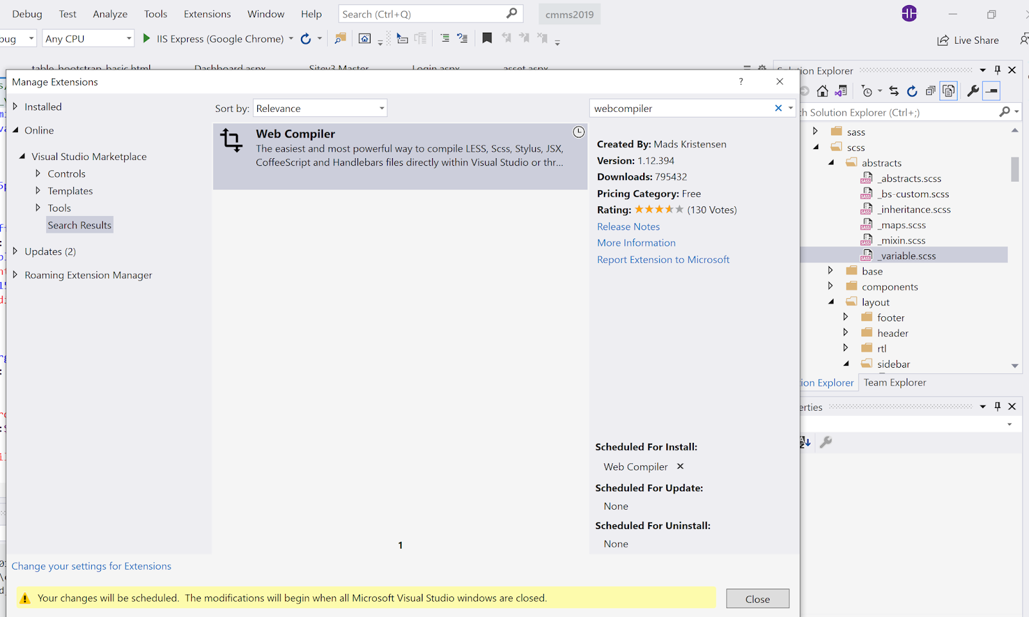Viewport: 1029px width, 617px height.
Task: Open More Information link
Action: pyautogui.click(x=636, y=243)
